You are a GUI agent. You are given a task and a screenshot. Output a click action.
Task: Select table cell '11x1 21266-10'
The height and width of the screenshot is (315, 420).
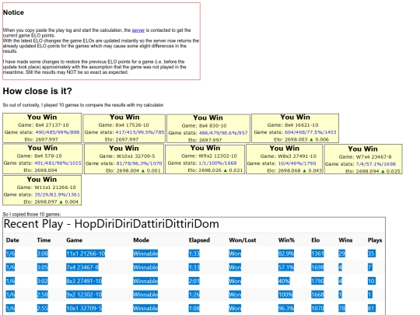tap(86, 254)
